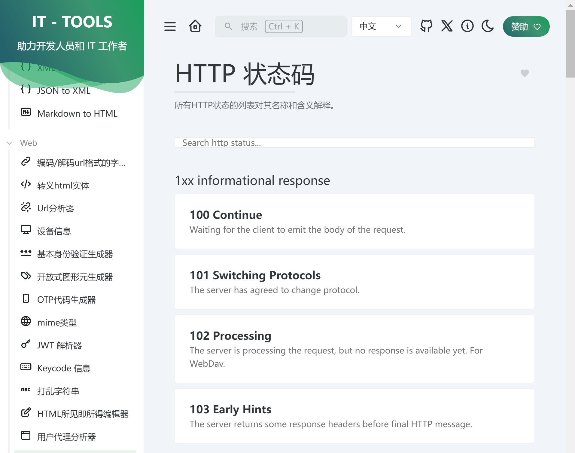575x453 pixels.
Task: Open the language dropdown 中文
Action: click(x=381, y=26)
